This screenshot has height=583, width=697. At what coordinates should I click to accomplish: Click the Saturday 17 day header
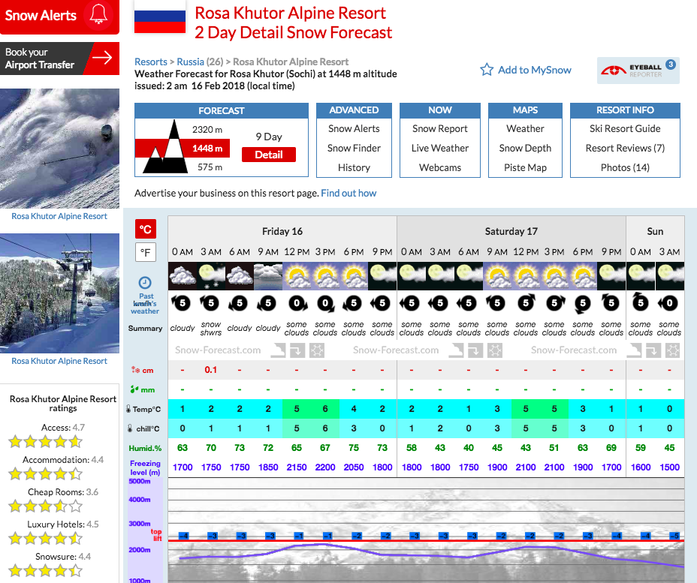[x=511, y=231]
